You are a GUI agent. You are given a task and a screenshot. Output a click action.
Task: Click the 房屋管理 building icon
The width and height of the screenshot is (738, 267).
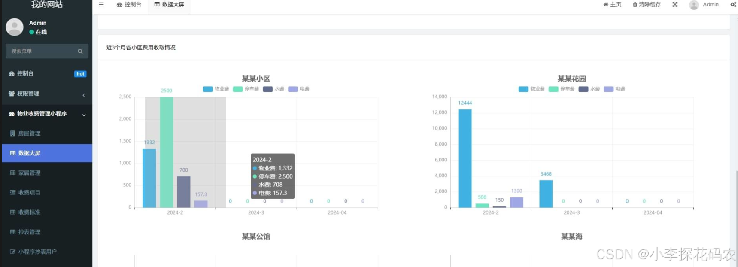[12, 133]
